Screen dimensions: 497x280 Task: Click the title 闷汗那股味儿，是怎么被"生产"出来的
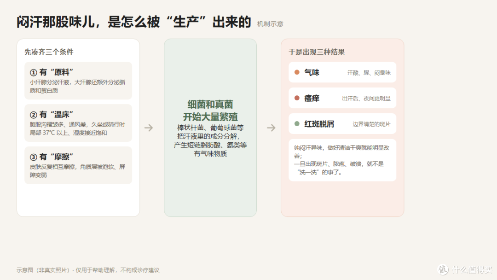click(134, 22)
